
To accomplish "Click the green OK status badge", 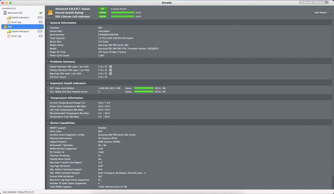I will (x=103, y=9).
